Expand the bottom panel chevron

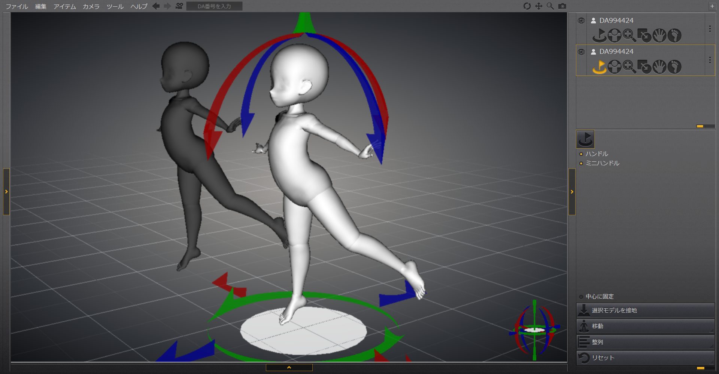[289, 368]
